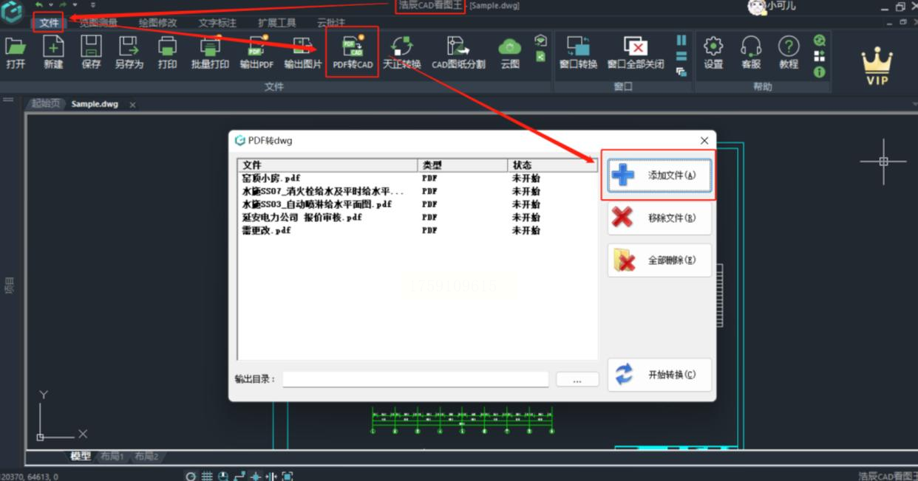The image size is (918, 481).
Task: Click the 另存为 (Save As) icon
Action: (129, 46)
